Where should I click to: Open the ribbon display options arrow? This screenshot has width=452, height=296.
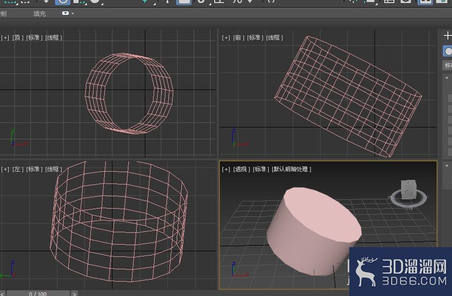coord(72,13)
